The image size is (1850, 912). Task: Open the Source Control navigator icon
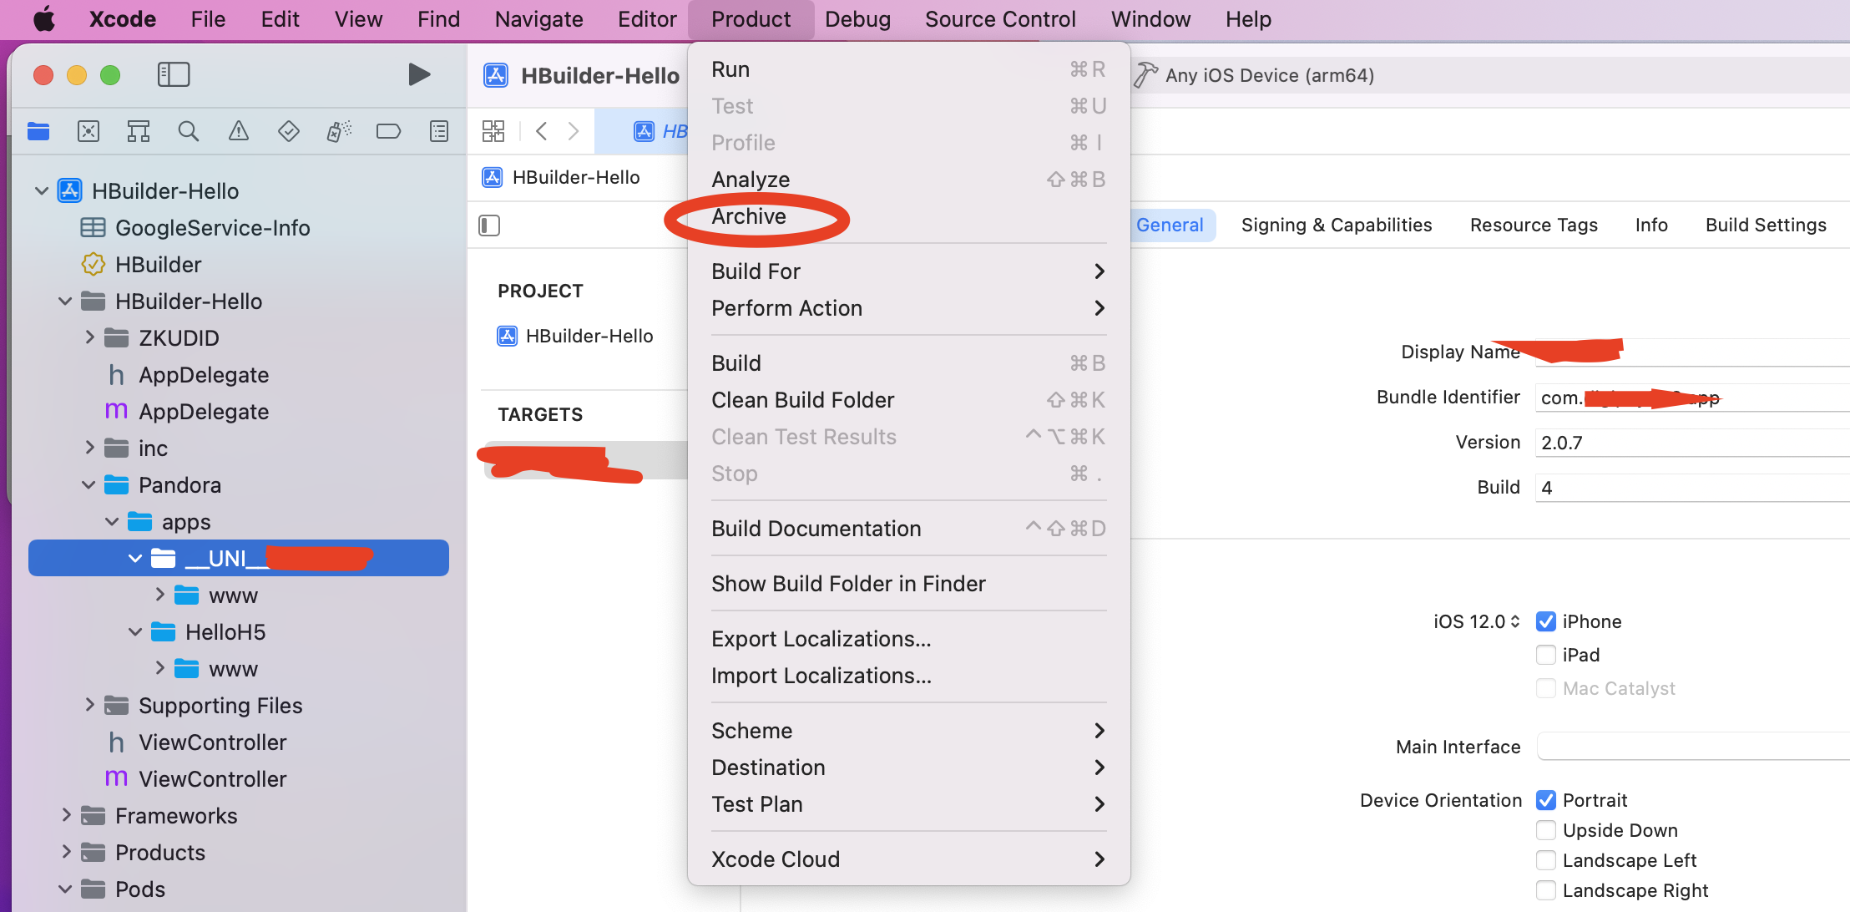(x=88, y=131)
